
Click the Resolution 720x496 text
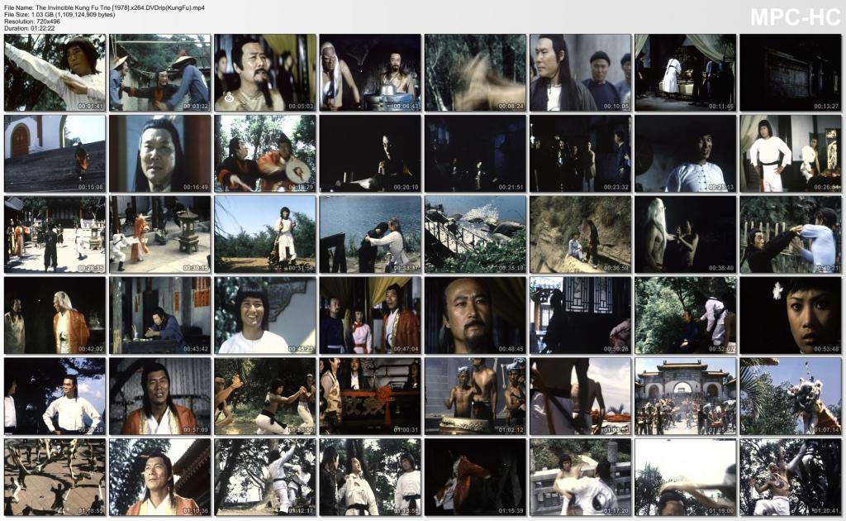point(32,22)
